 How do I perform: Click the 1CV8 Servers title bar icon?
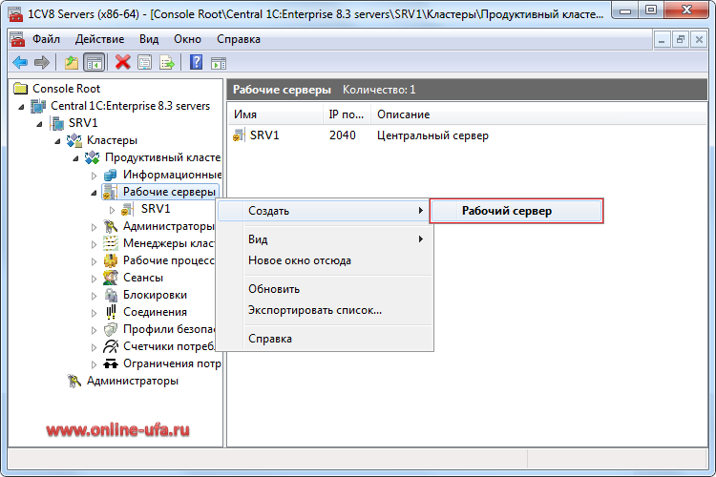point(15,14)
